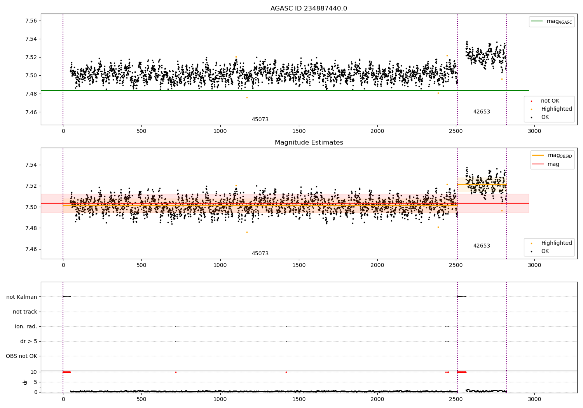Click 'Highlighted' legend entry in Magnitude Estimates plot

(556, 243)
